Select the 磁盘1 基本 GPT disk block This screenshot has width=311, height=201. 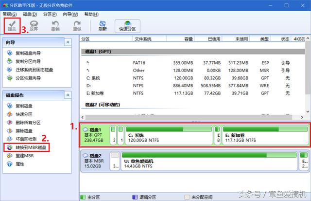click(95, 135)
